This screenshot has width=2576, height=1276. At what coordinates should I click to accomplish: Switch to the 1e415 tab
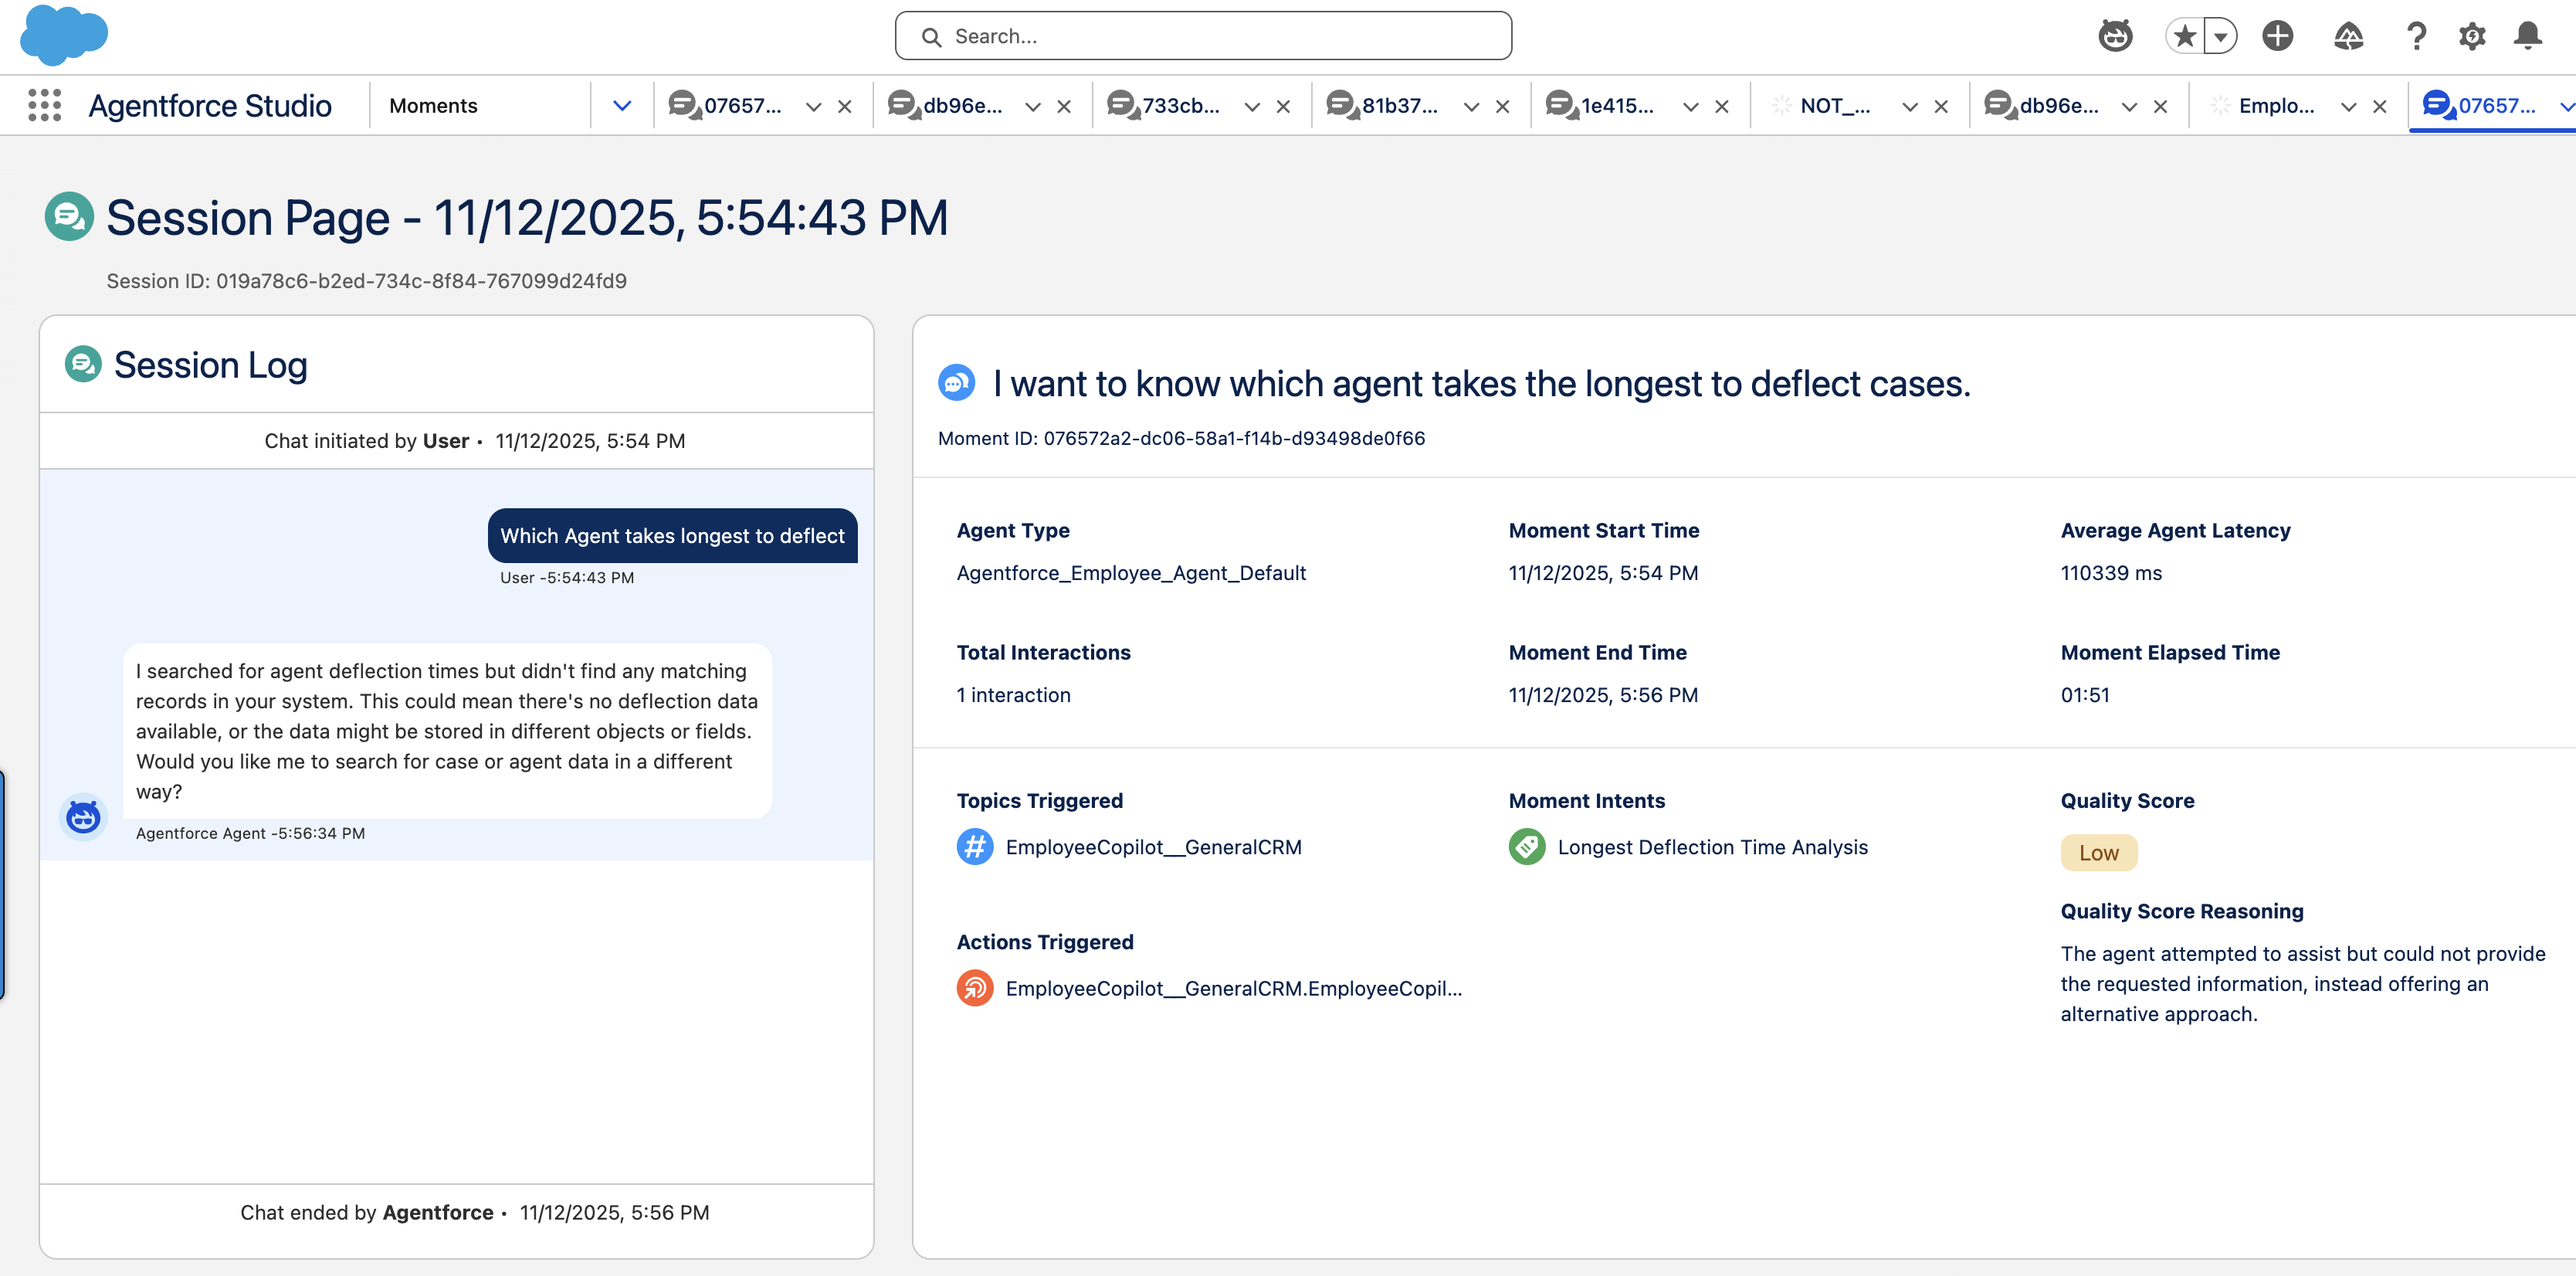[1600, 105]
